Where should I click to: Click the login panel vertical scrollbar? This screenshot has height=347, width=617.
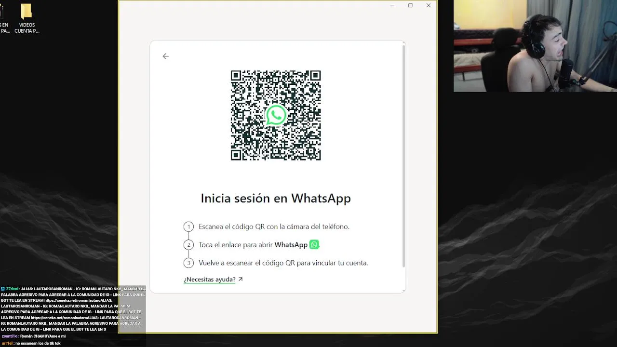pyautogui.click(x=403, y=157)
